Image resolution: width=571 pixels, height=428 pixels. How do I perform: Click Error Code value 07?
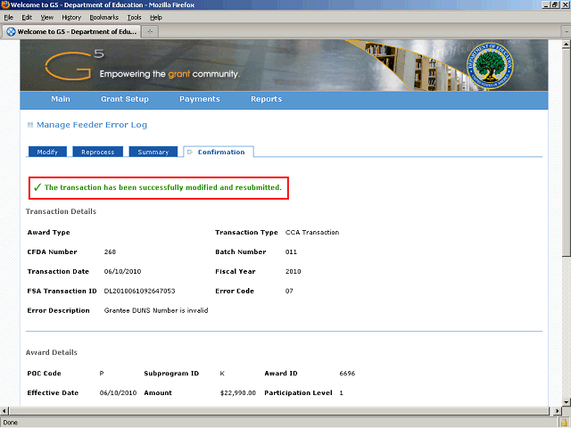pos(289,291)
